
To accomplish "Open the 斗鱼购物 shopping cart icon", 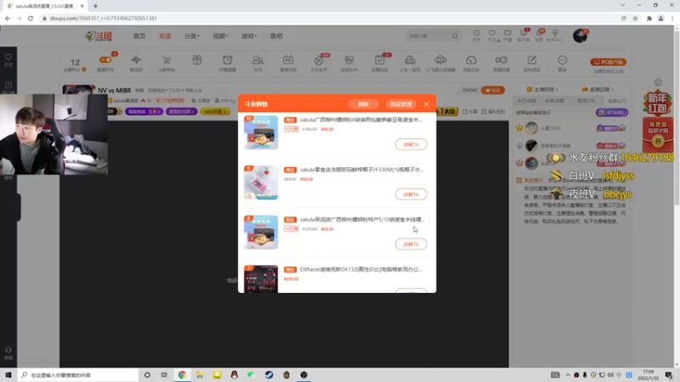I will click(167, 59).
